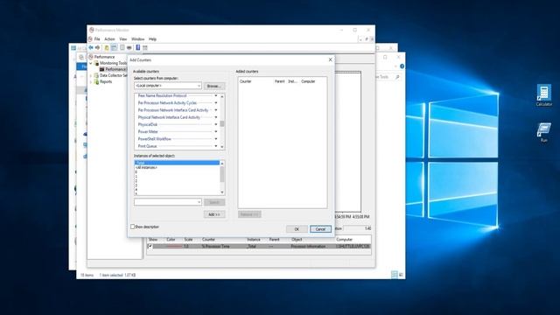Expand Per Processor Network Activity Cycles counter

(216, 103)
